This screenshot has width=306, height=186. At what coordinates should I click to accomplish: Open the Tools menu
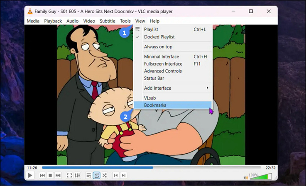pyautogui.click(x=125, y=21)
